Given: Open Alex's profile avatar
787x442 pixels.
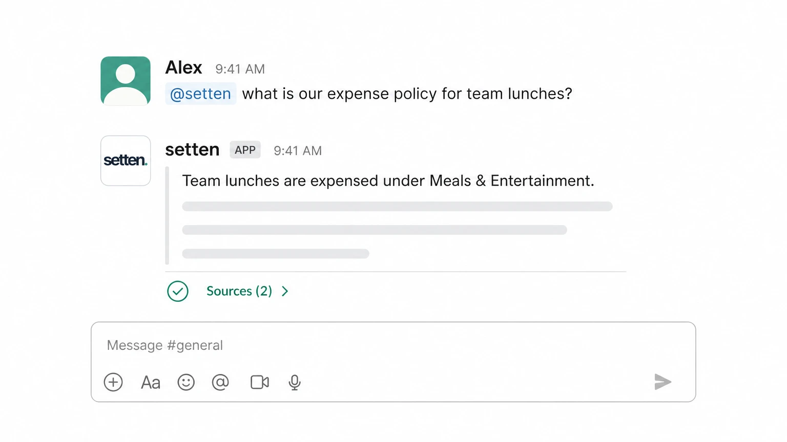Looking at the screenshot, I should point(126,81).
